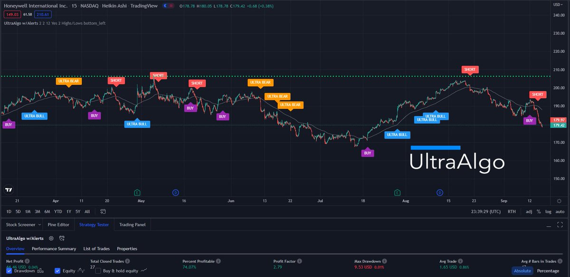Set the range to 6M
Screen dimensions: 570x277
click(47, 212)
